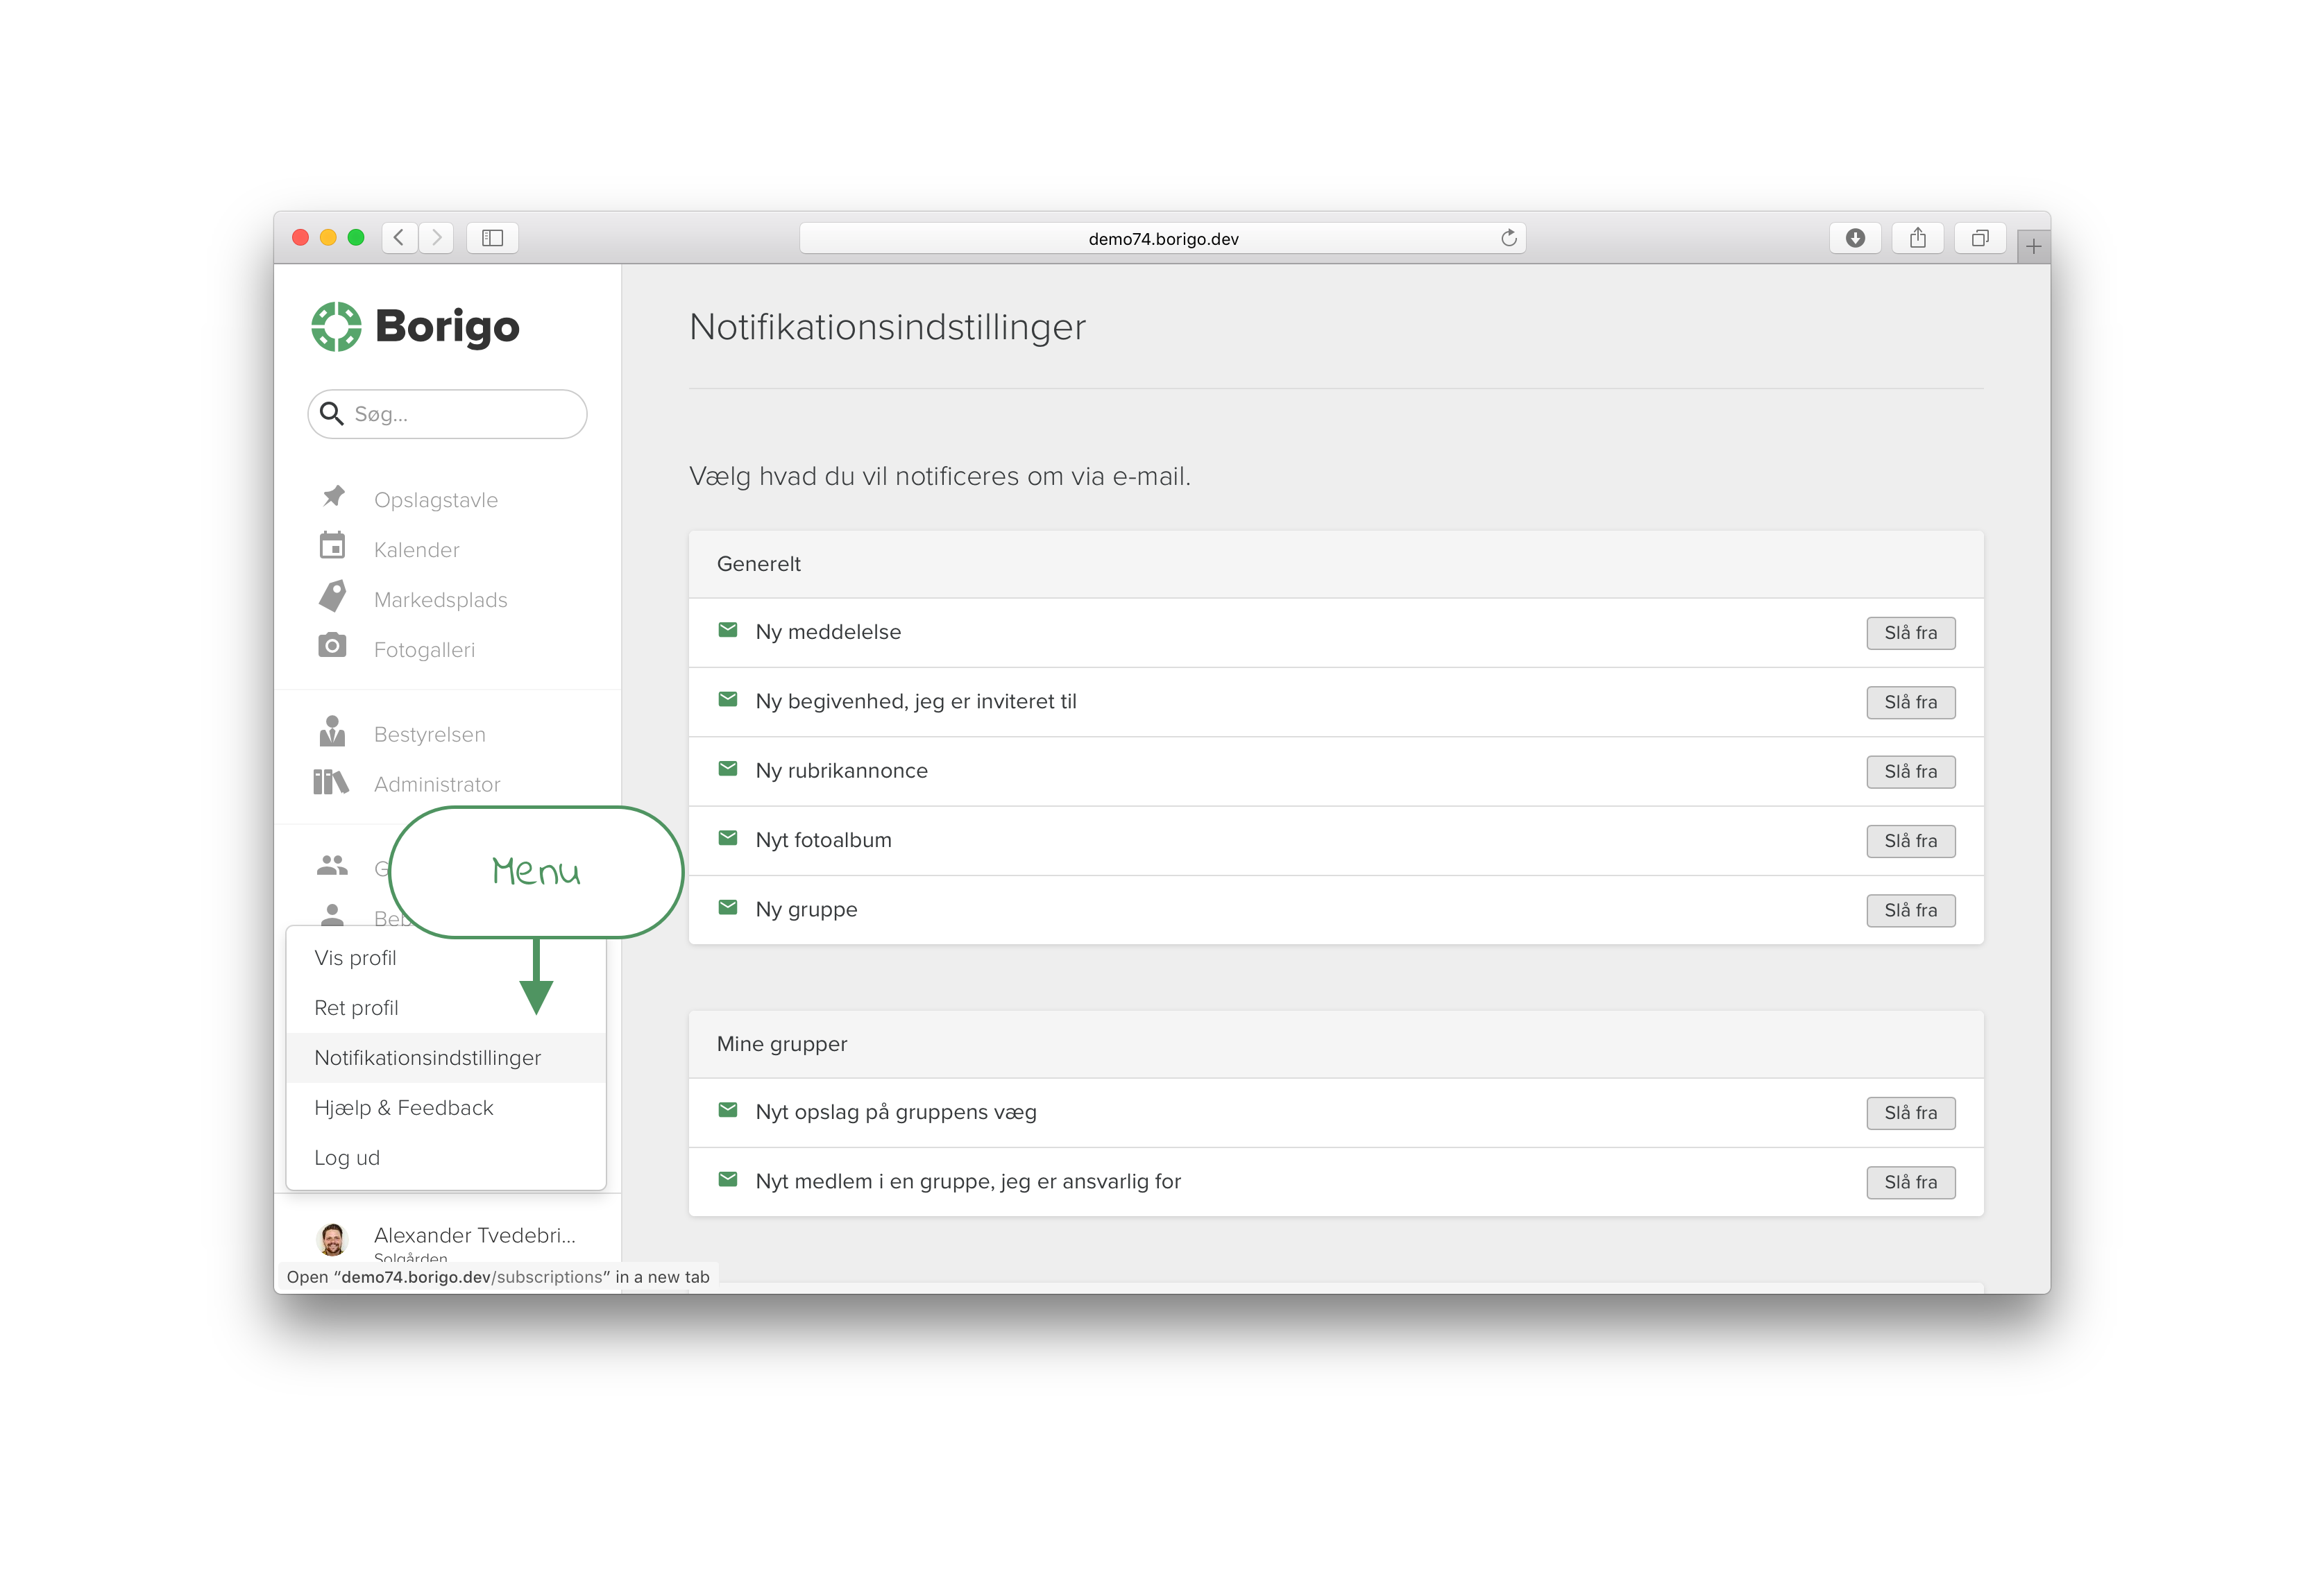This screenshot has height=1572, width=2324.
Task: Turn off Nyt opslag på gruppens væg notifications
Action: tap(1910, 1113)
